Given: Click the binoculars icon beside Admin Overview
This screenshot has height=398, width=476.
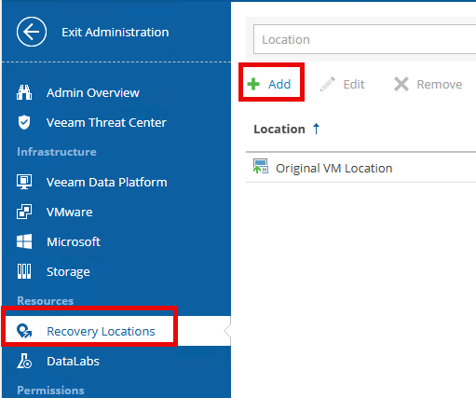Looking at the screenshot, I should point(24,92).
